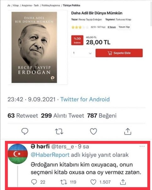The image size is (152, 190).
Task: Add book with Sepete Ekle button
Action: pos(119,53)
